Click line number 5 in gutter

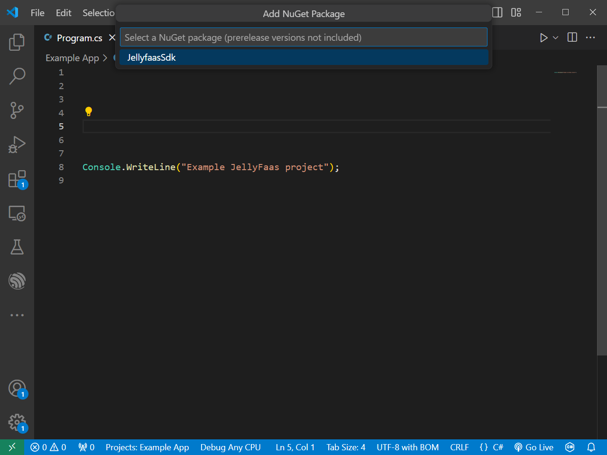pos(61,127)
